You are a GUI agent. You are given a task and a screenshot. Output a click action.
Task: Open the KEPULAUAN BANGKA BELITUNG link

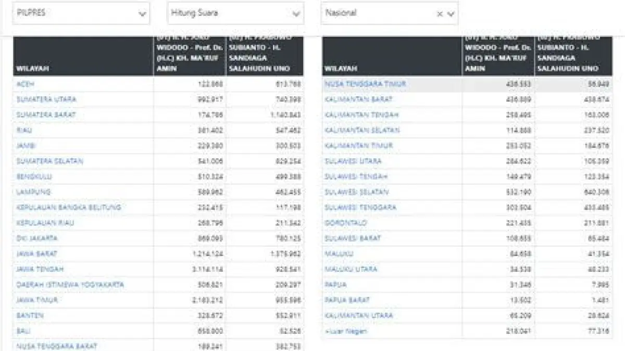(69, 207)
